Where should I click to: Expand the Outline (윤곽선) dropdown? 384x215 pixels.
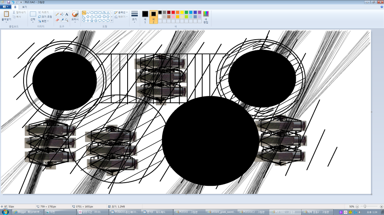coord(121,13)
